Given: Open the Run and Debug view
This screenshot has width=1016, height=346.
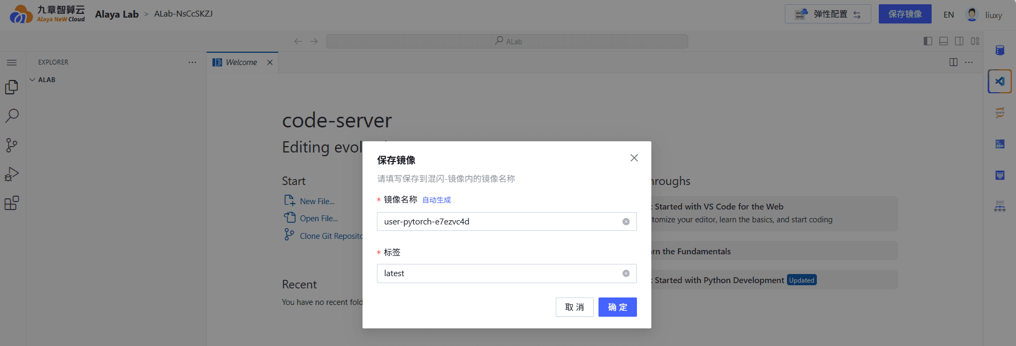Looking at the screenshot, I should 12,174.
